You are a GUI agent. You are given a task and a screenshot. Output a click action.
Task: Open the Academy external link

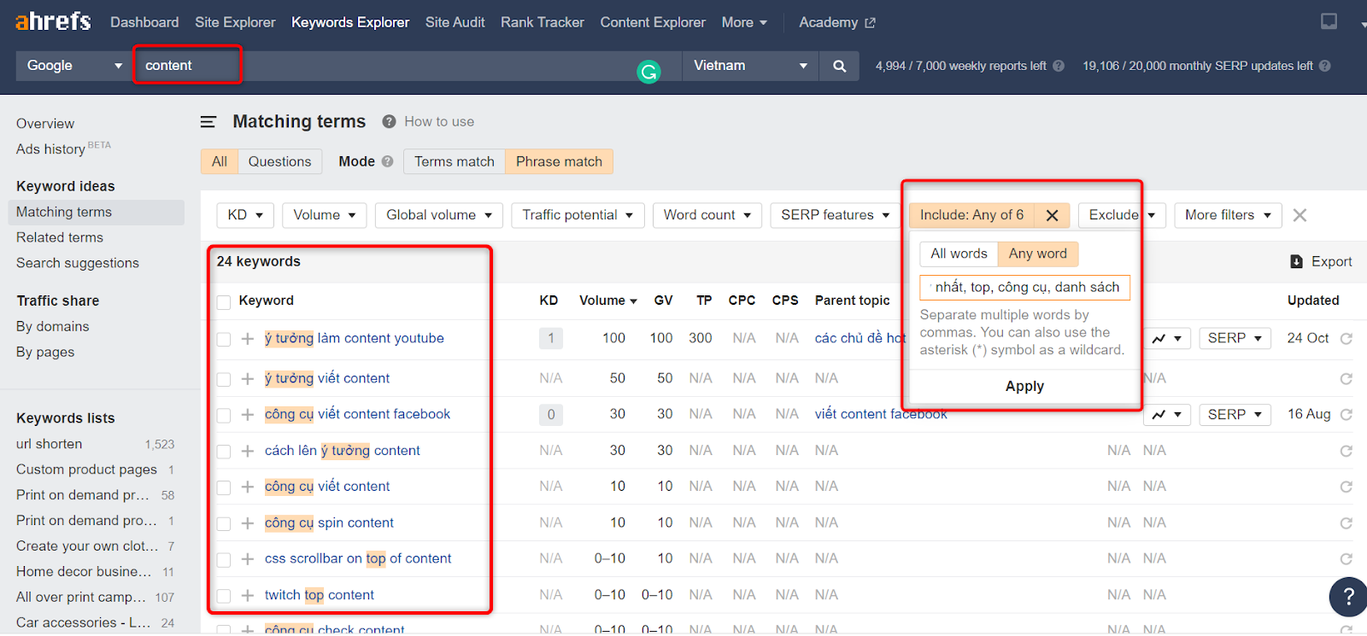click(836, 22)
